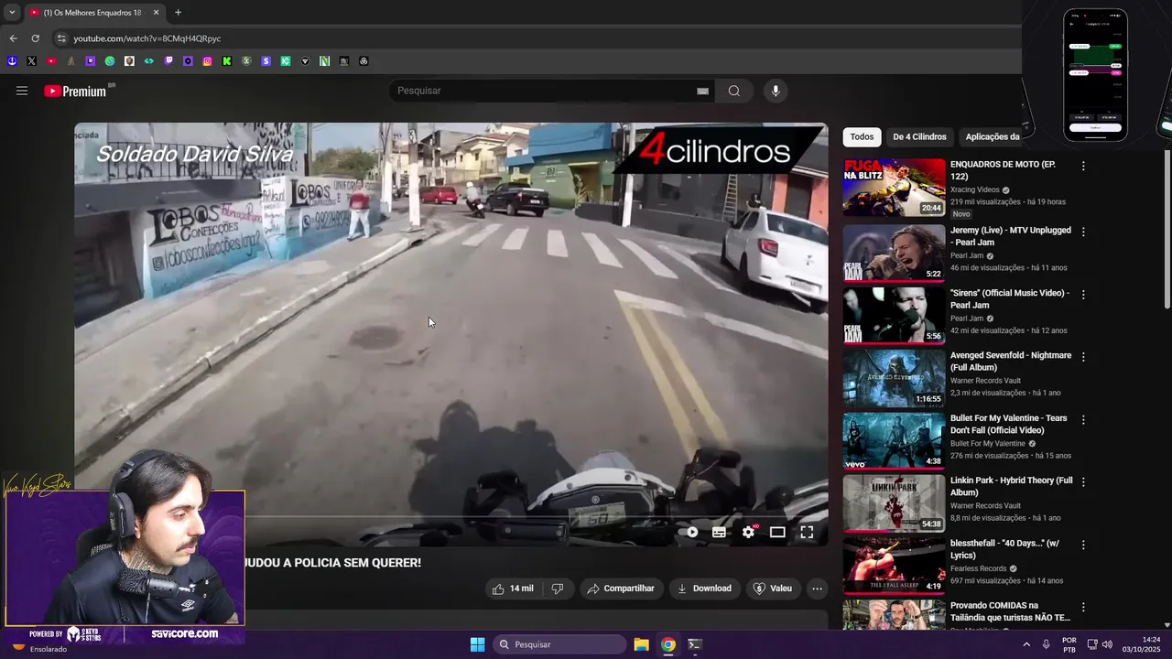The width and height of the screenshot is (1172, 659).
Task: Open Jeremy (Live) MTV Unplugged thumbnail
Action: tap(894, 253)
